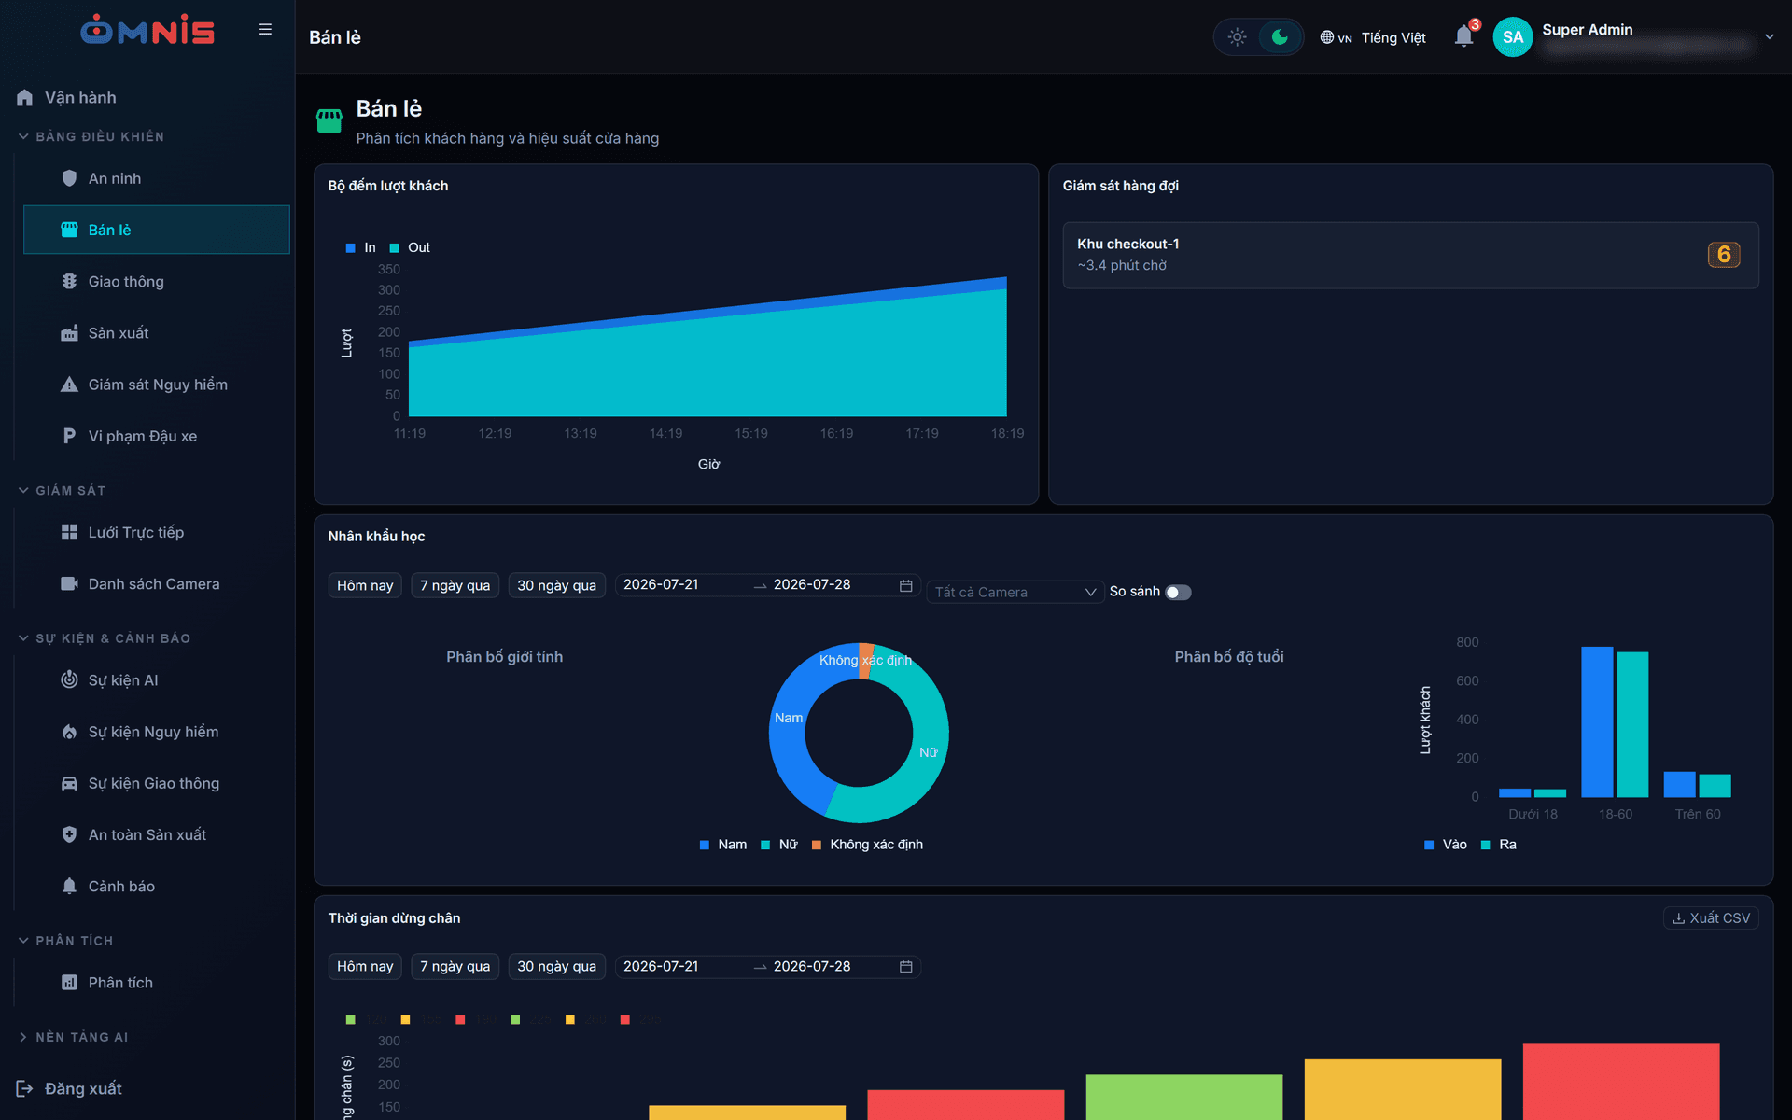Click the Sự kiện Giao thông car icon
This screenshot has height=1120, width=1792.
[x=69, y=783]
